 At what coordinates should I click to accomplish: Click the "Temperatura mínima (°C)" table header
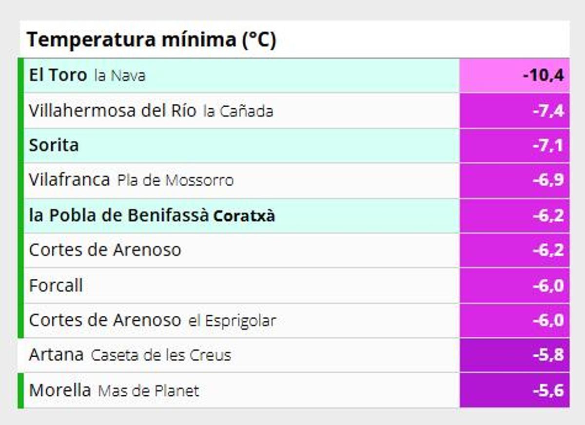151,40
